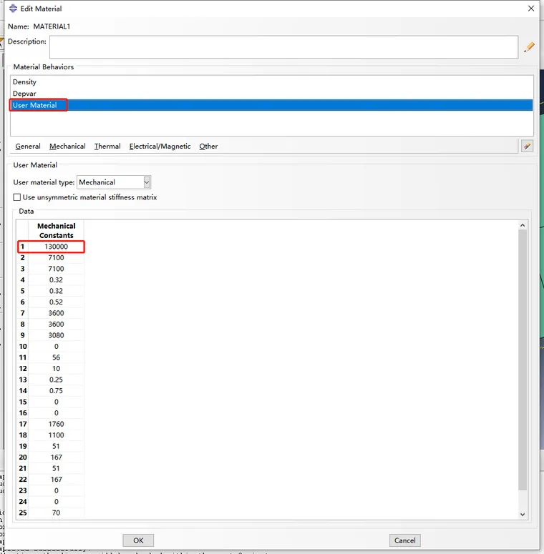544x554 pixels.
Task: Confirm with the OK button
Action: pos(138,540)
